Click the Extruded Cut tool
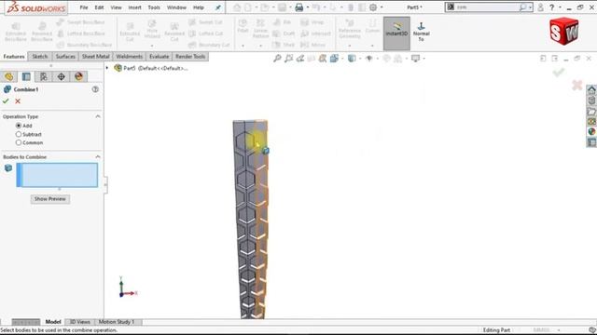The height and width of the screenshot is (335, 597). 130,33
